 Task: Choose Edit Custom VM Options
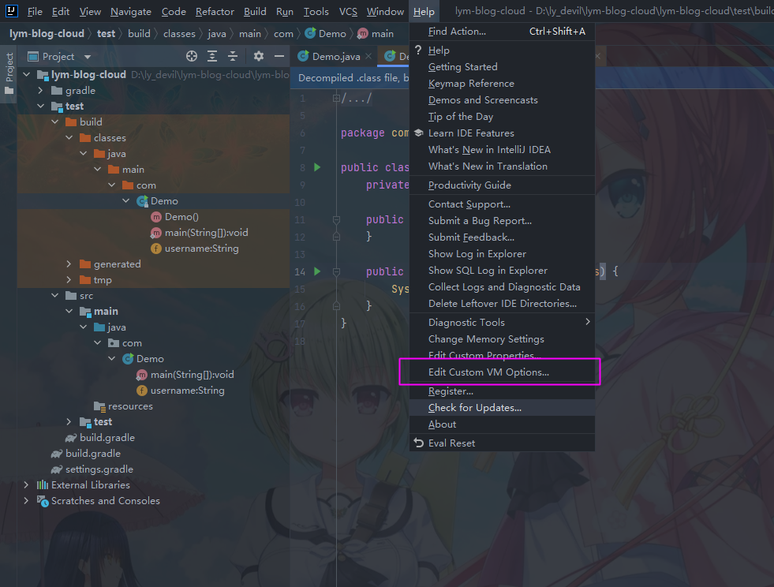[x=502, y=372]
